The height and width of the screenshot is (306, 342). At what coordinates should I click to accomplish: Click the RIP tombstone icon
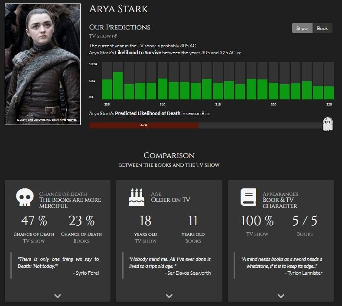pyautogui.click(x=328, y=124)
